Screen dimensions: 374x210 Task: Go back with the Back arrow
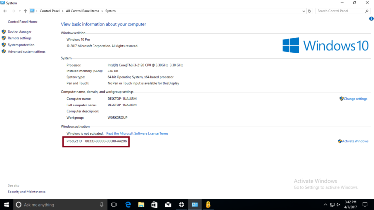point(5,11)
